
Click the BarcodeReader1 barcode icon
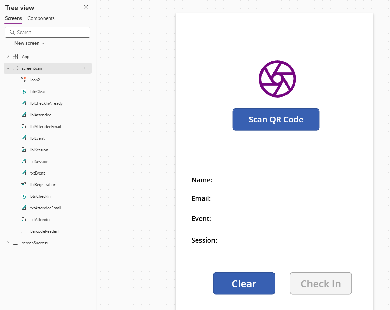[x=24, y=231]
